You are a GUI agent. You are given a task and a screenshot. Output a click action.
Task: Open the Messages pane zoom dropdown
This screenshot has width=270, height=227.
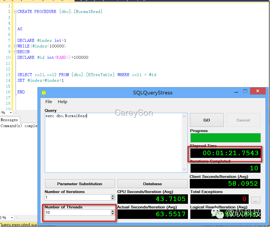12,218
